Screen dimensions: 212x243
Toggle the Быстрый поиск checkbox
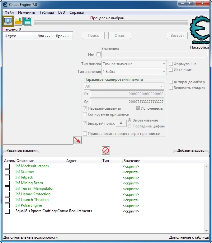(85, 123)
